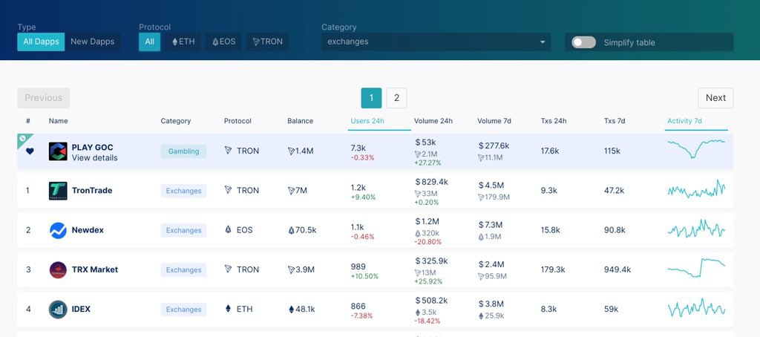Click the Gambling category tag
This screenshot has width=760, height=337.
click(184, 151)
